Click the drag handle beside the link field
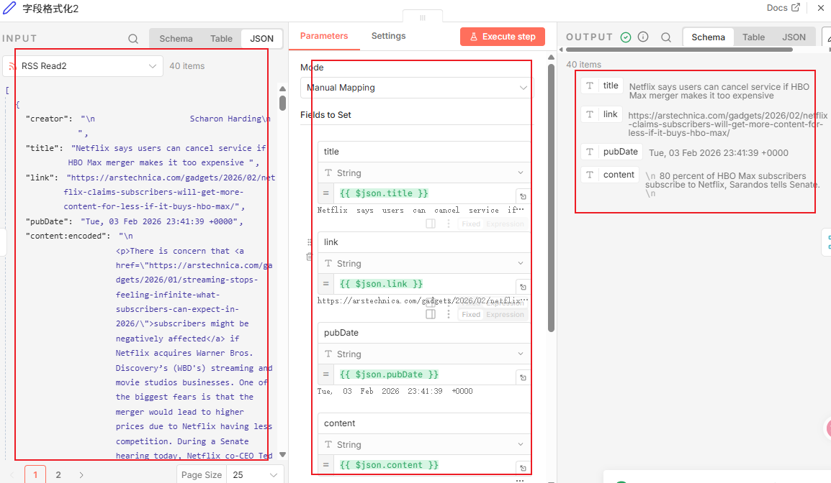 (310, 242)
